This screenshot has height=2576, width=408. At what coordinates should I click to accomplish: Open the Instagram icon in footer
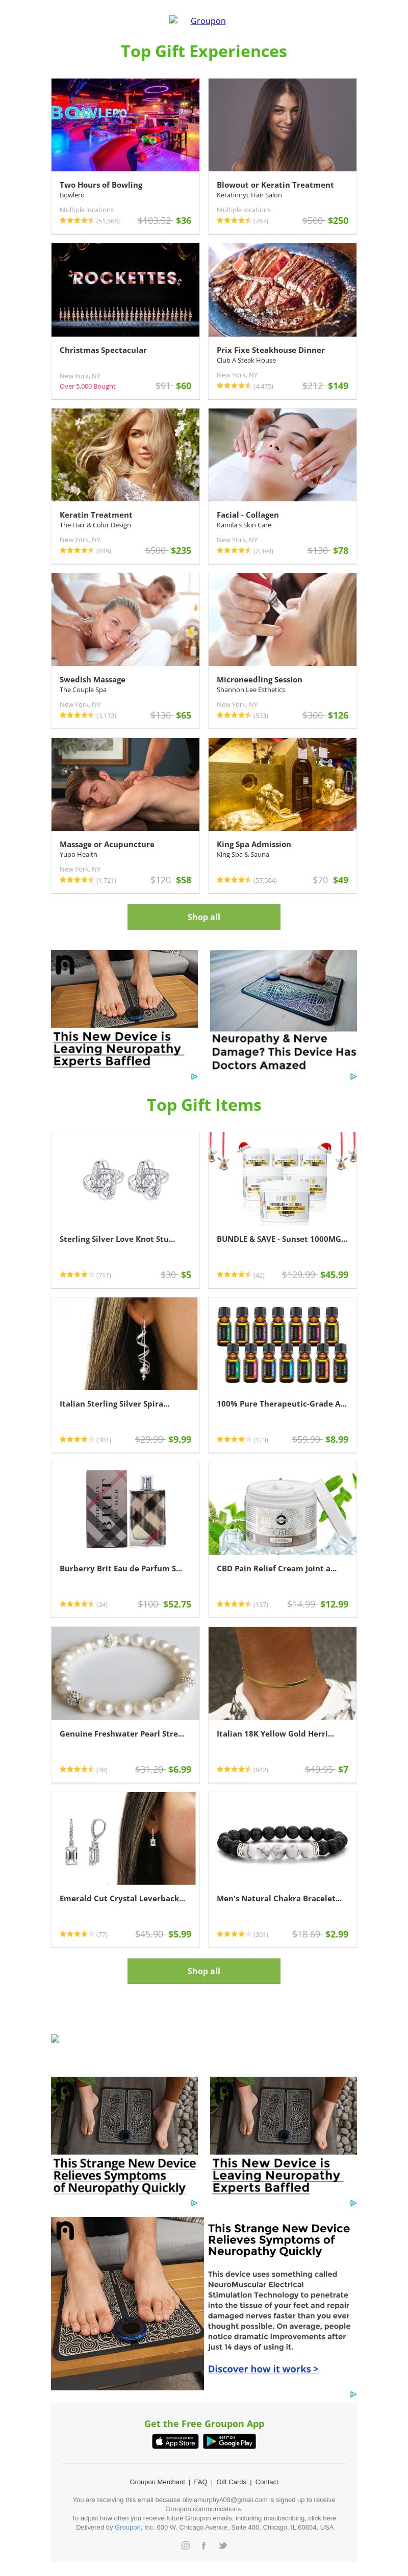[185, 2545]
